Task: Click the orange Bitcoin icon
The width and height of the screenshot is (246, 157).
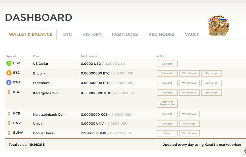Action: point(9,73)
